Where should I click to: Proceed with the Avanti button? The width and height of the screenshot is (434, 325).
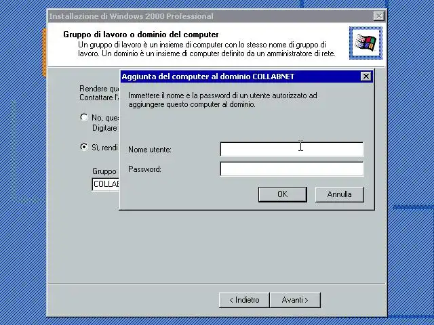pyautogui.click(x=295, y=300)
